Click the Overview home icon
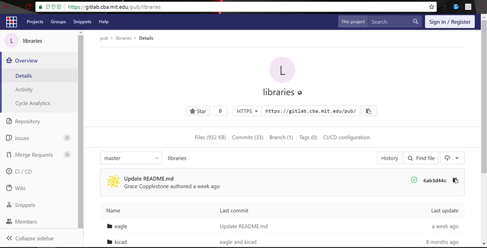487x248 pixels. tap(9, 60)
